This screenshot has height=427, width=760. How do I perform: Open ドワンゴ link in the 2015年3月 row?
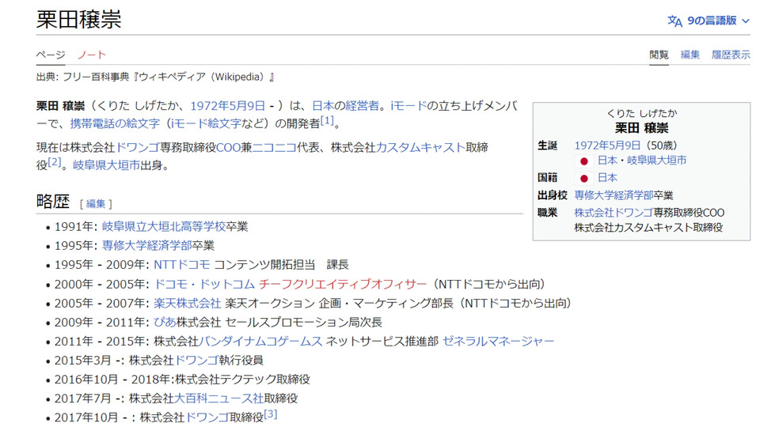(196, 361)
